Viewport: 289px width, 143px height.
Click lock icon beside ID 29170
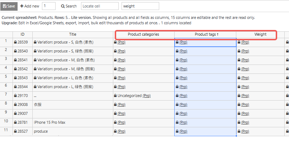[15, 96]
